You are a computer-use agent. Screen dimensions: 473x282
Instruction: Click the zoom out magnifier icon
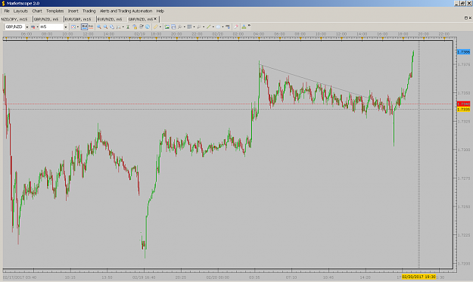tap(106, 26)
